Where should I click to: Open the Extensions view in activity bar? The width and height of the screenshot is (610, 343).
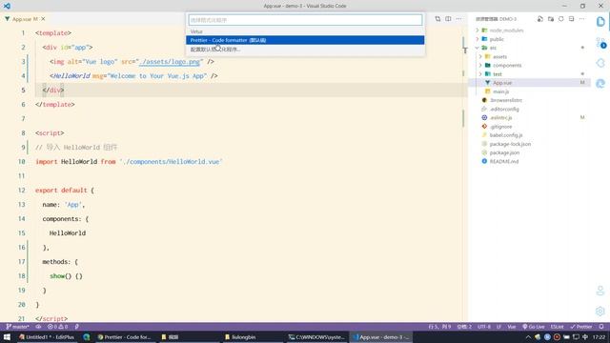pyautogui.click(x=600, y=63)
